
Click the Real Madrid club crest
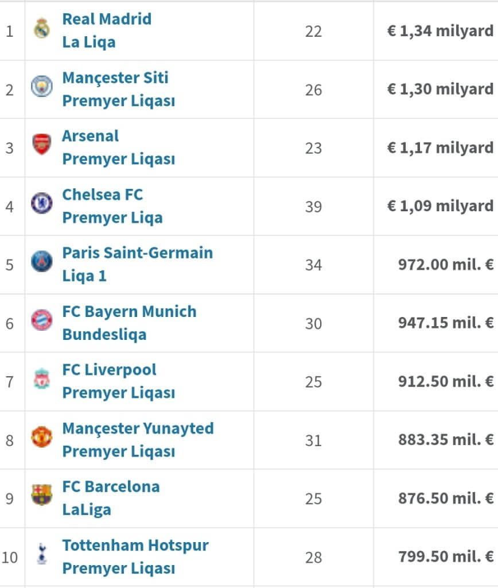coord(42,29)
